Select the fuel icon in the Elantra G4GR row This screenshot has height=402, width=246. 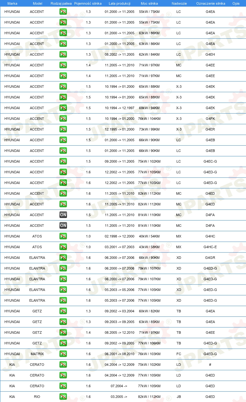point(63,258)
